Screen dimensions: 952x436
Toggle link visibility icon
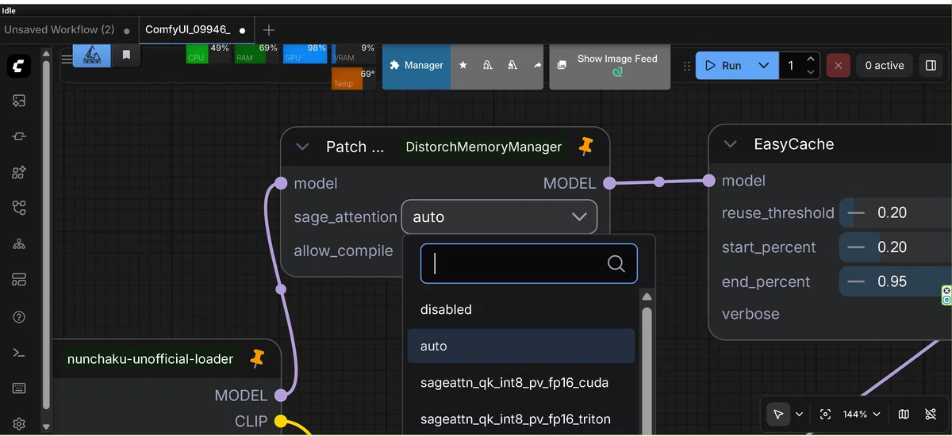tap(931, 414)
